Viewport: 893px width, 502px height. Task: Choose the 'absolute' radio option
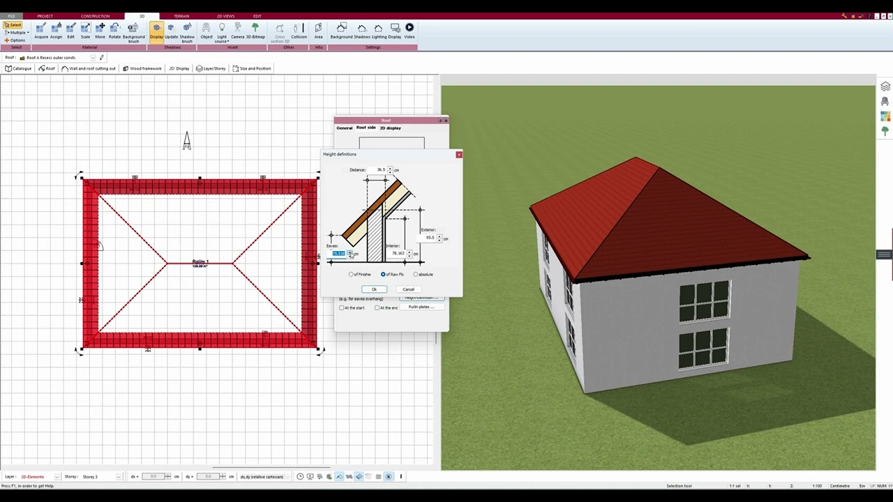[x=423, y=274]
